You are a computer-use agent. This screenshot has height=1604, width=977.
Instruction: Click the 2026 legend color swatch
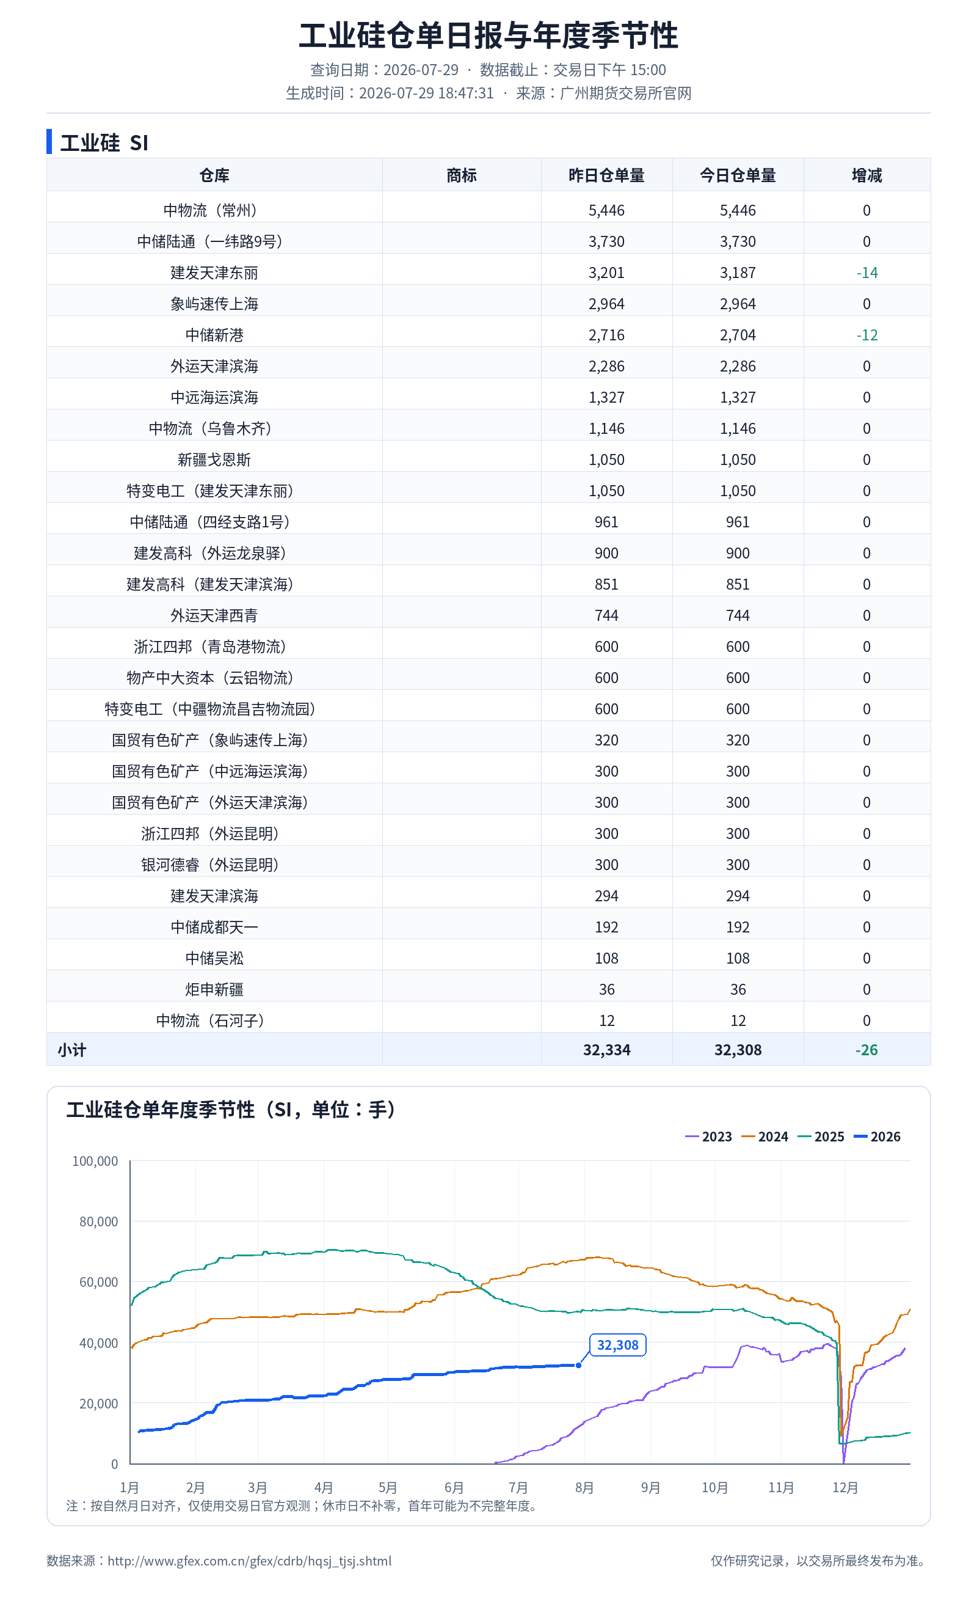860,1137
